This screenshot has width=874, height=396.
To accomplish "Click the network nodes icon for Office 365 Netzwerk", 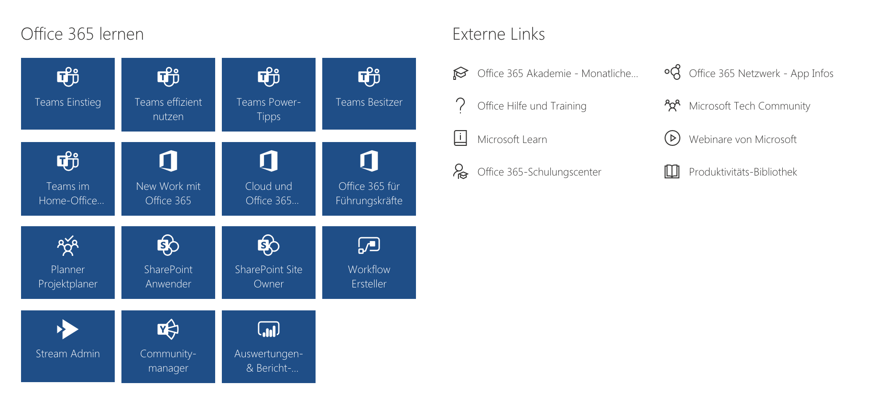I will 672,72.
